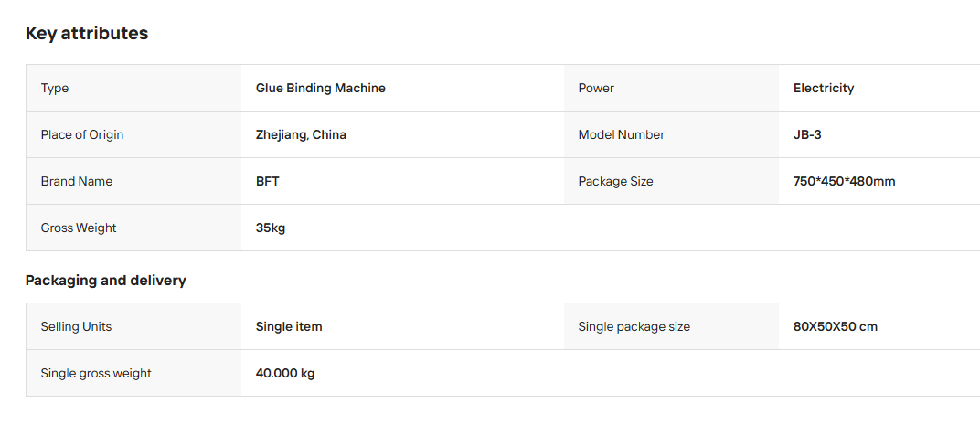Select the Zhejiang, China value
This screenshot has height=425, width=980.
tap(301, 134)
